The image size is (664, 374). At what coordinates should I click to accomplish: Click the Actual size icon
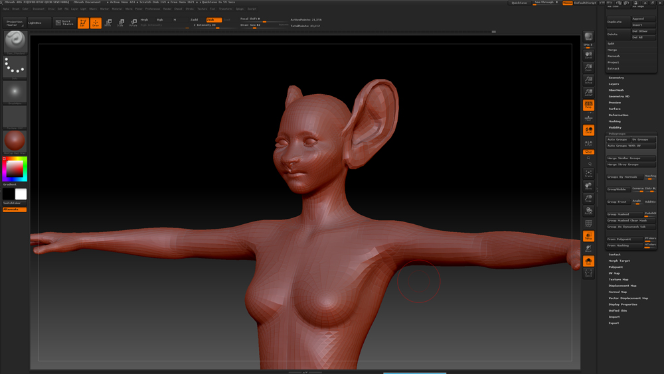click(588, 80)
